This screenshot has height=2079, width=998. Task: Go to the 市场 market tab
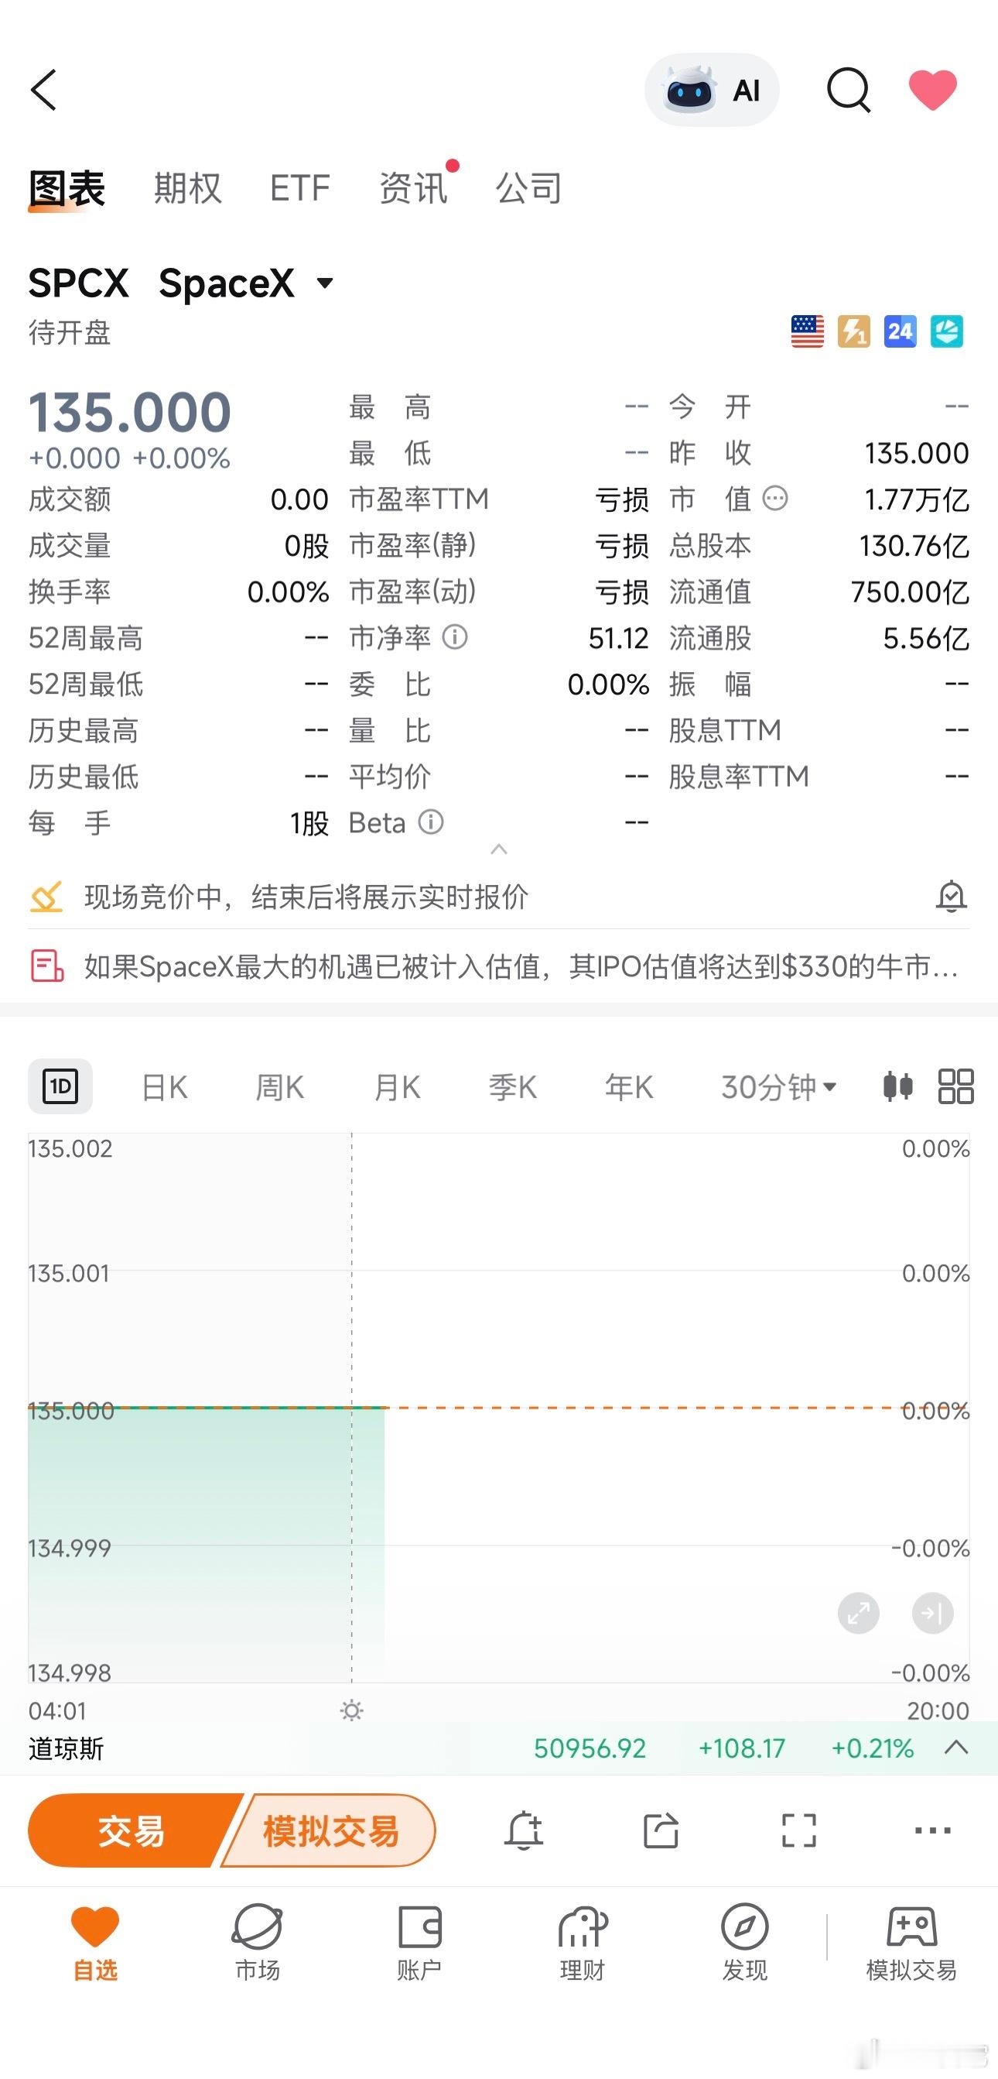pyautogui.click(x=257, y=1943)
